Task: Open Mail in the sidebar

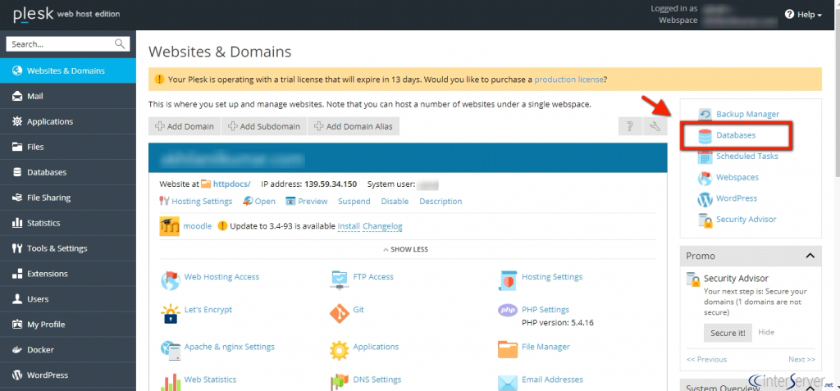Action: click(68, 96)
